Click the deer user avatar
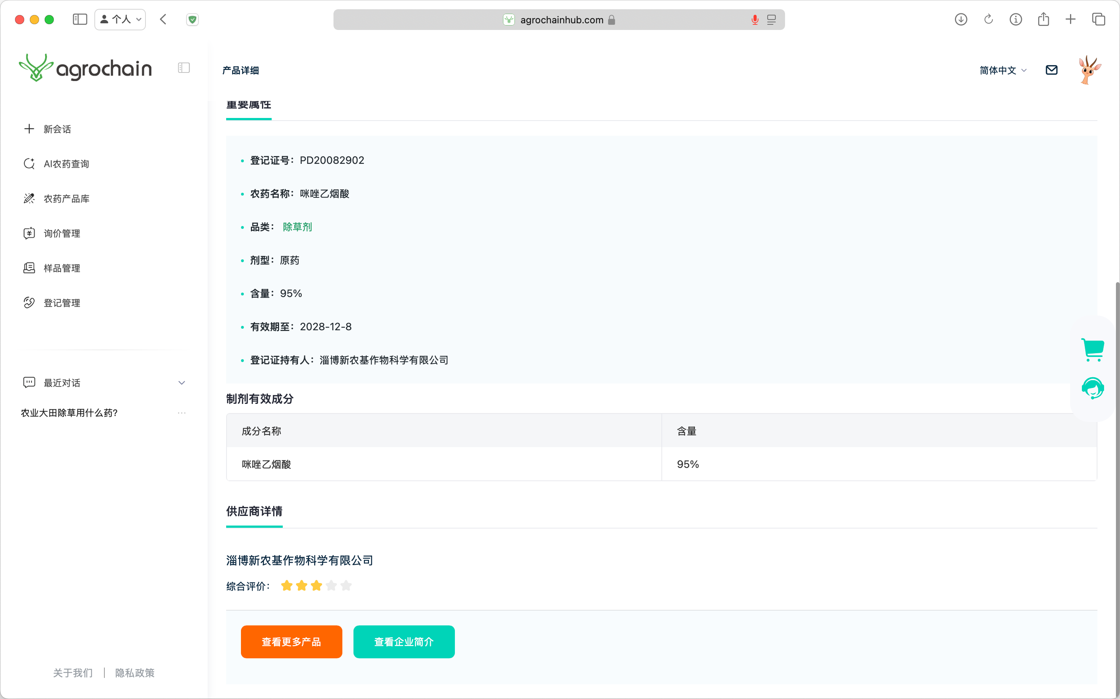This screenshot has height=699, width=1120. coord(1089,70)
